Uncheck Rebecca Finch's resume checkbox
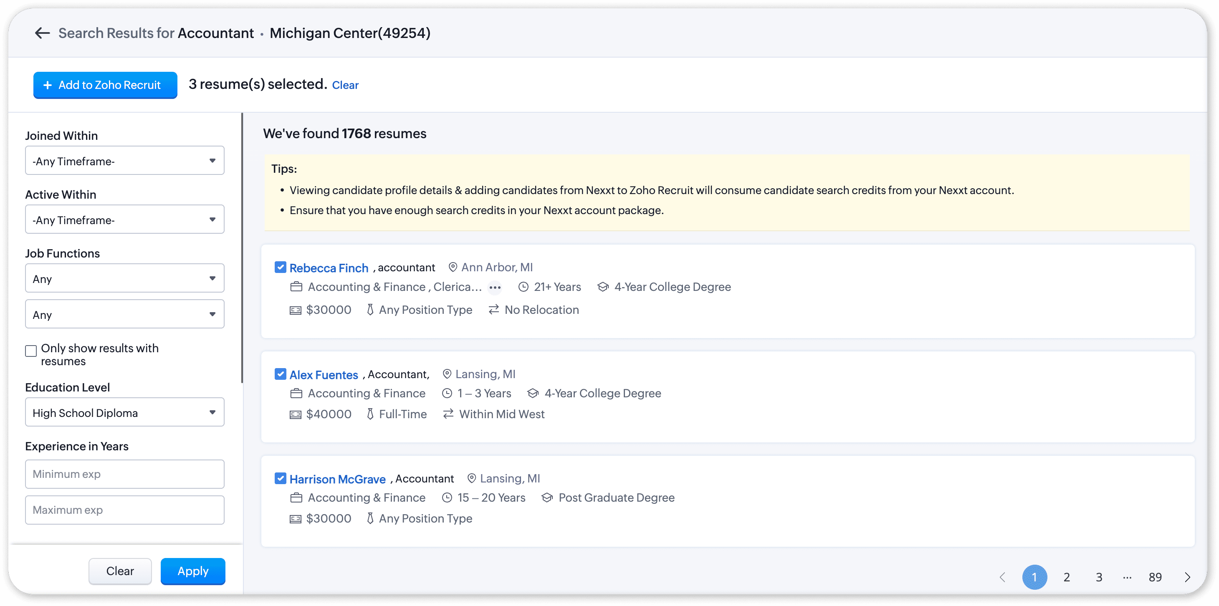1219x606 pixels. coord(280,267)
